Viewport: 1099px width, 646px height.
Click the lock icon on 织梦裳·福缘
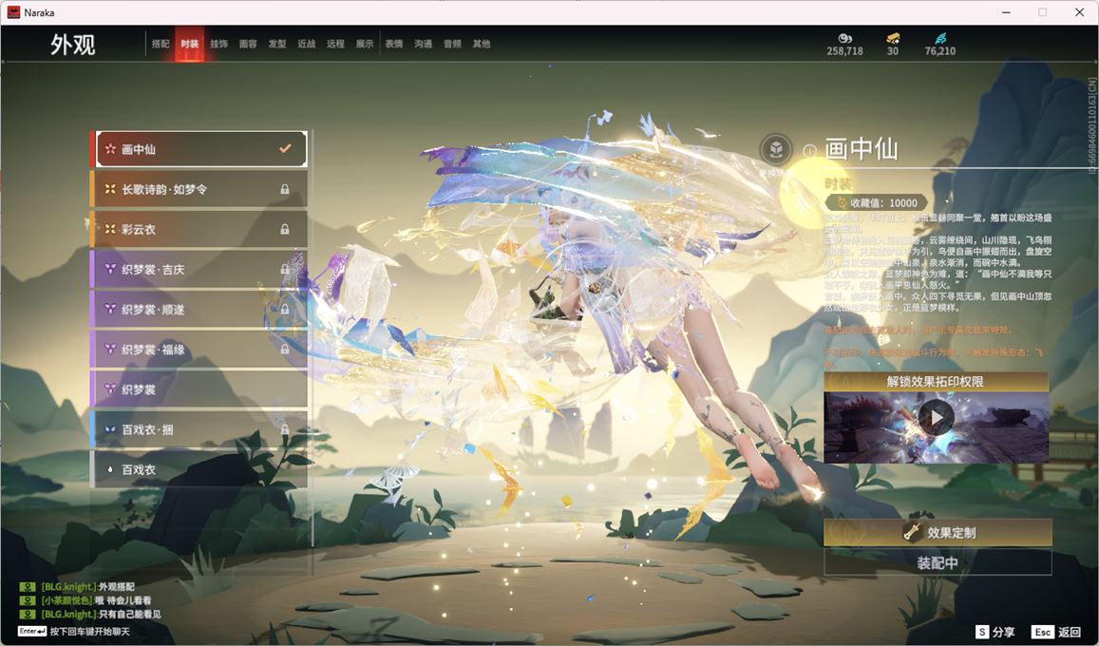click(285, 349)
